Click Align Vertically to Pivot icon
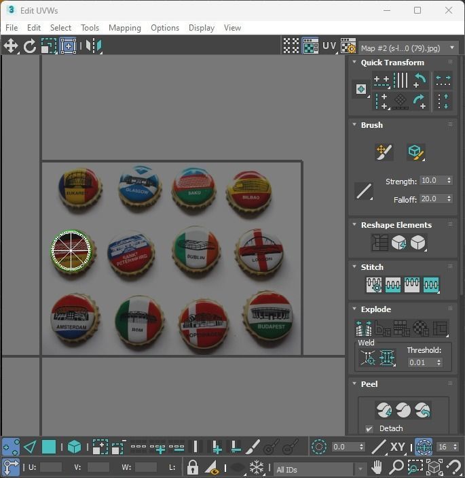 tap(382, 101)
